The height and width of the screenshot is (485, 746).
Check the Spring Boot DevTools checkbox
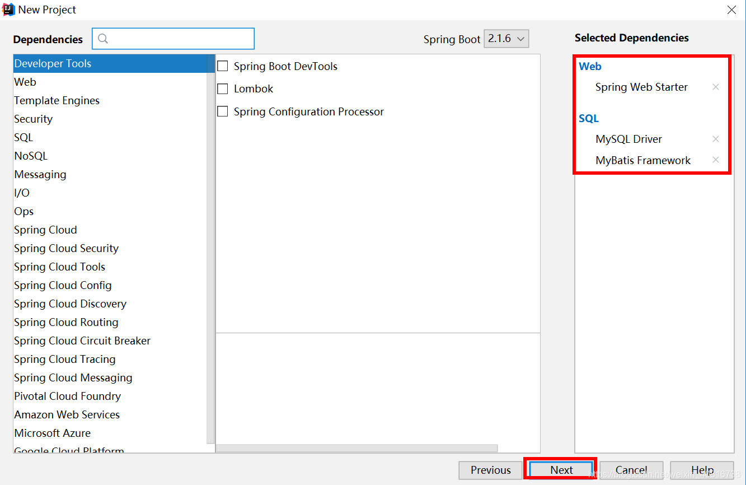[x=223, y=66]
